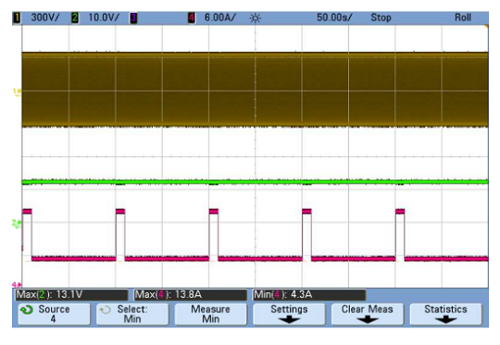
Task: Click channel 4 ground level marker
Action: [x=17, y=284]
